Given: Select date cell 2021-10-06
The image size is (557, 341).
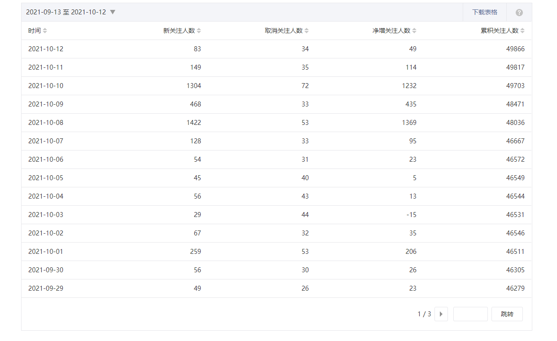Looking at the screenshot, I should tap(46, 159).
